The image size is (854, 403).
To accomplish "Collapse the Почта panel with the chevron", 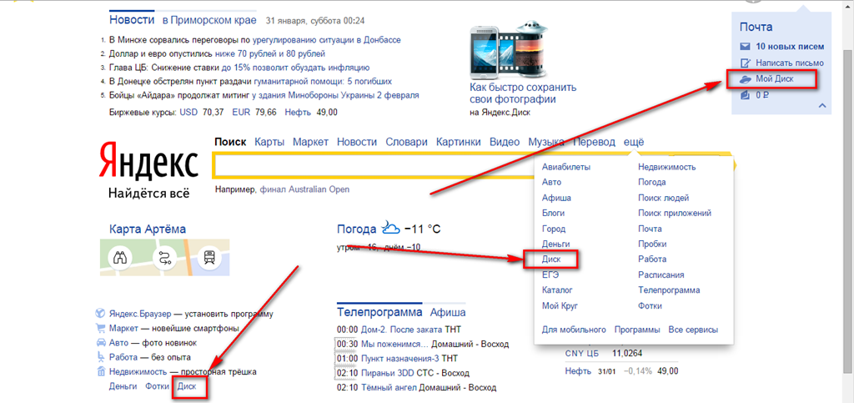I will tap(822, 105).
